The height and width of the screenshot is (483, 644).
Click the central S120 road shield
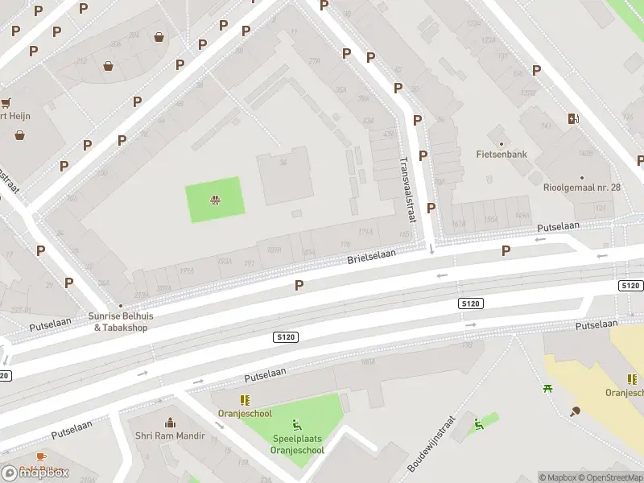tap(286, 337)
